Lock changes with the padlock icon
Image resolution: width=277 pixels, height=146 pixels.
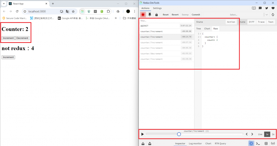[157, 15]
